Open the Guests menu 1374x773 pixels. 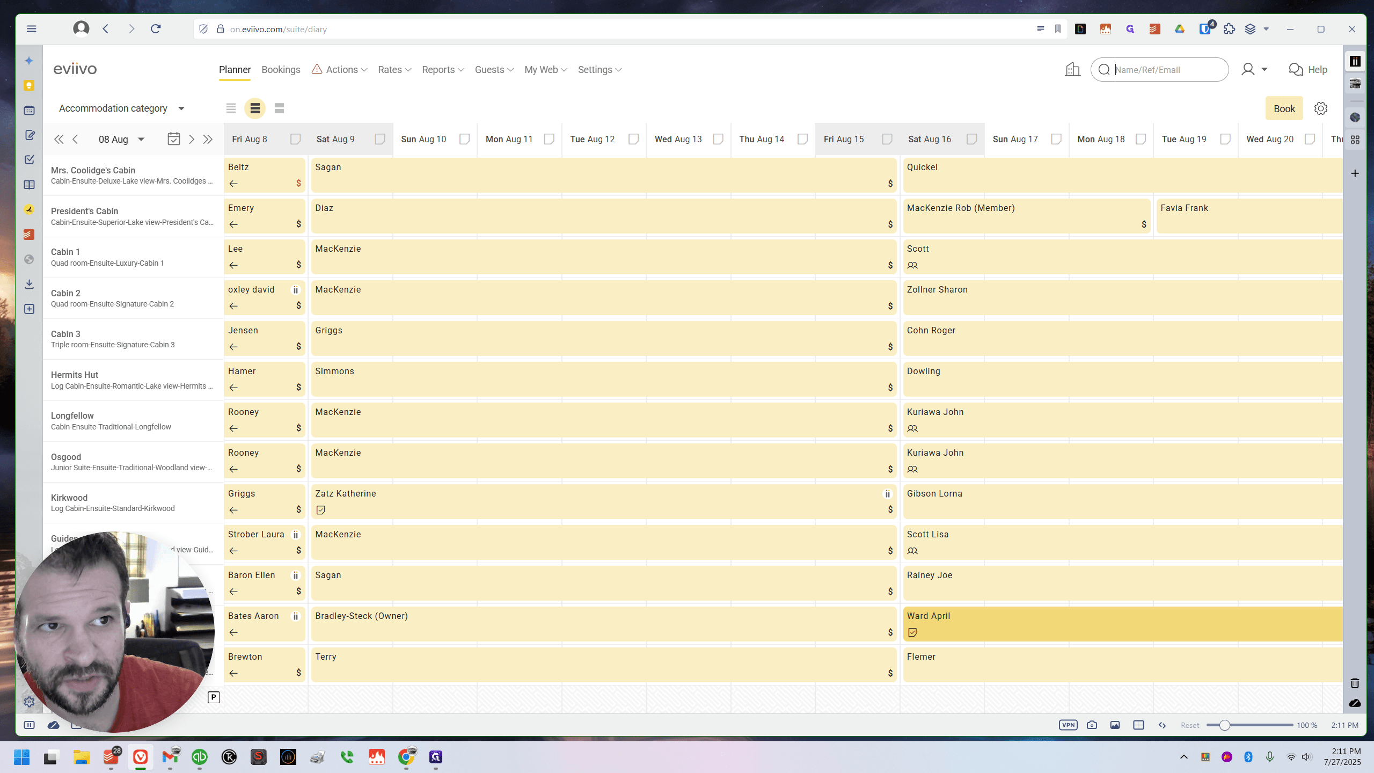coord(494,70)
